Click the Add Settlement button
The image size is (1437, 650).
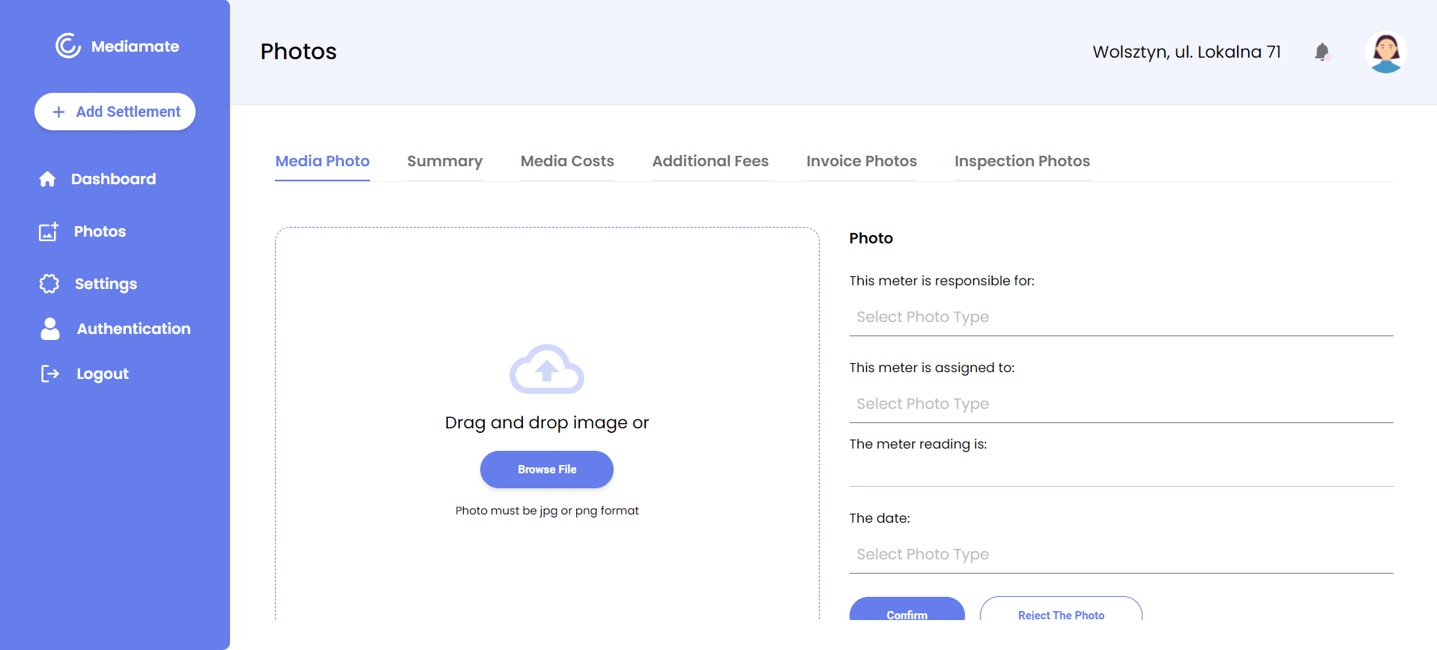pos(115,112)
